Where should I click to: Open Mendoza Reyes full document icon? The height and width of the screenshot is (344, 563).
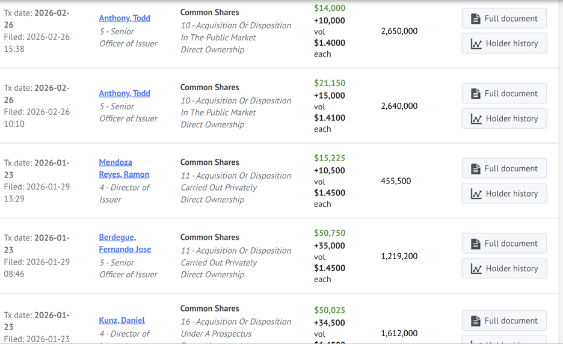(x=475, y=169)
